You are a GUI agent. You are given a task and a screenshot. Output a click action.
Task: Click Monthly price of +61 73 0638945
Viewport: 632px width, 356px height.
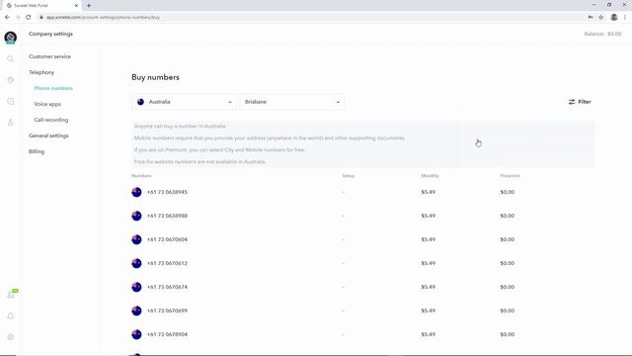(x=428, y=192)
